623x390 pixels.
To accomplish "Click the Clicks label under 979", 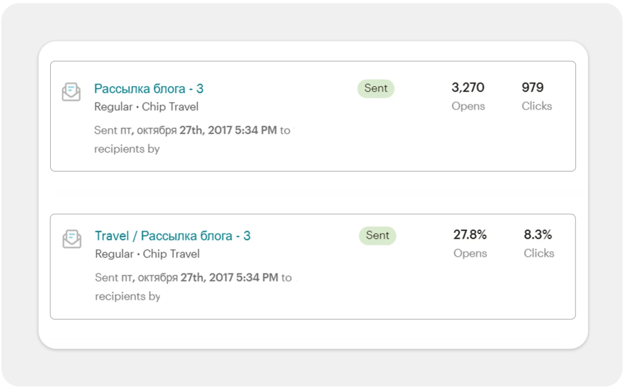I will tap(537, 106).
